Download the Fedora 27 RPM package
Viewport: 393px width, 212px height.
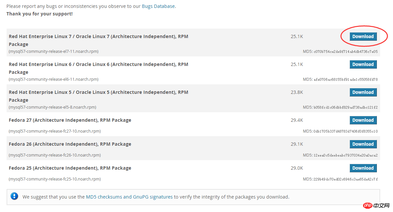363,120
